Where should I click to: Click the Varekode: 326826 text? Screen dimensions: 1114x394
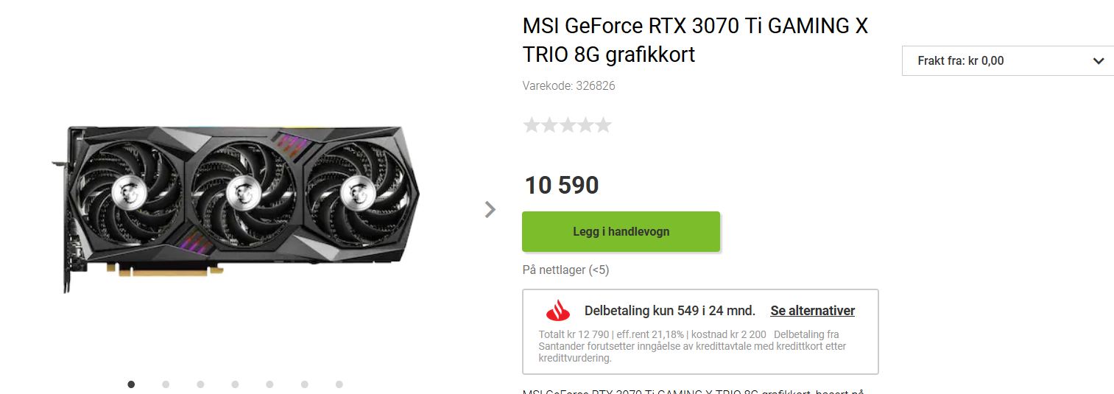[x=568, y=85]
